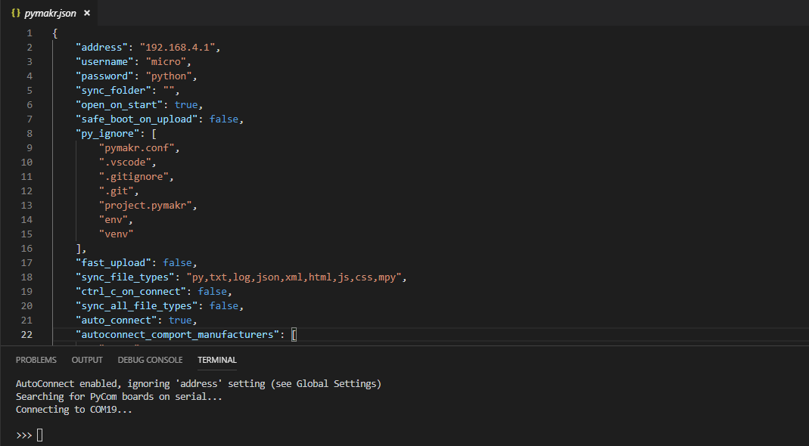Click the "pymakr.conf" string in py_ignore
The image size is (809, 446).
(138, 148)
